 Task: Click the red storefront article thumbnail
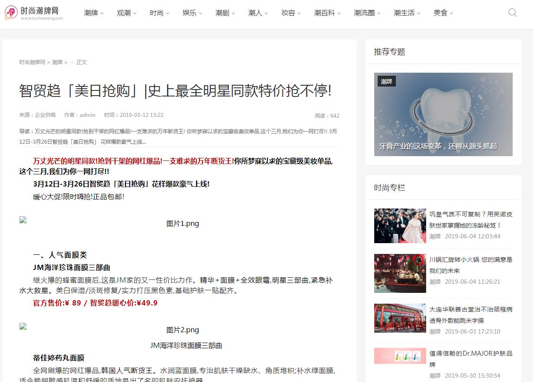[400, 318]
